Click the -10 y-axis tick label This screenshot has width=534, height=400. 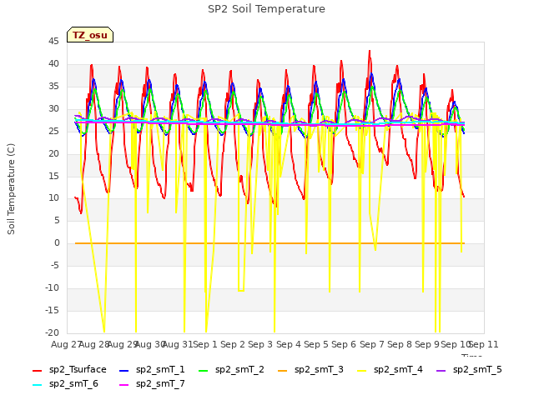(52, 287)
